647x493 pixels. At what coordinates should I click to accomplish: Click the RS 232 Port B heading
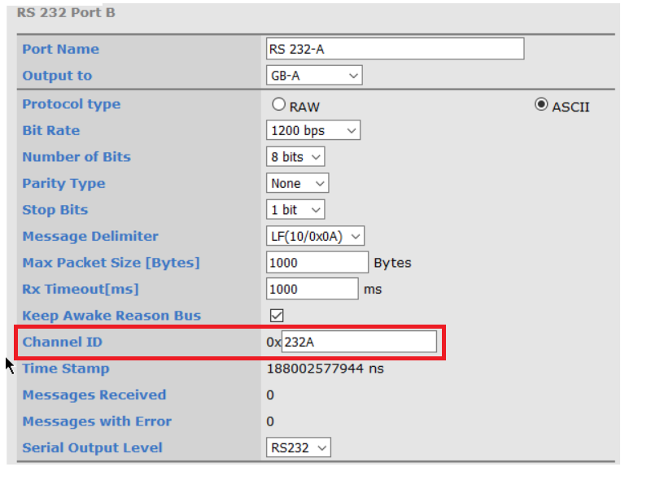66,13
